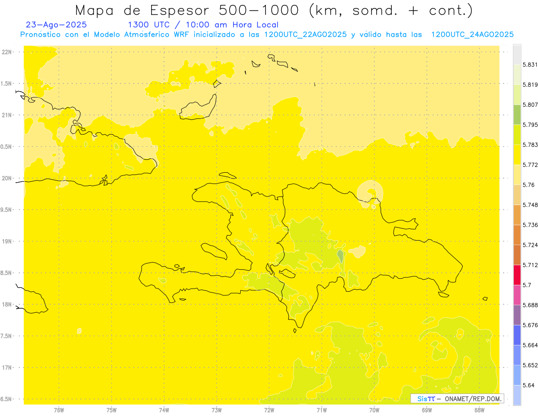Click the '20N' latitude label

[x=7, y=178]
